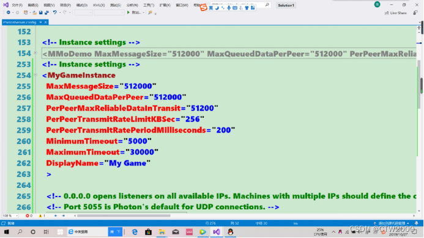Toggle Sogou English/Chinese mode indicator
The height and width of the screenshot is (238, 424).
(210, 8)
